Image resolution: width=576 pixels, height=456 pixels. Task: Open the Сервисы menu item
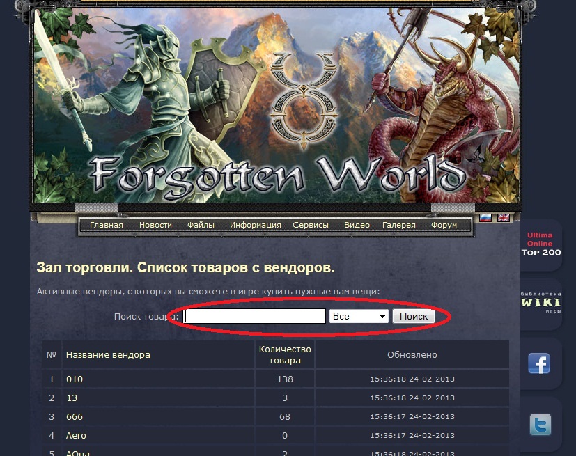point(311,225)
